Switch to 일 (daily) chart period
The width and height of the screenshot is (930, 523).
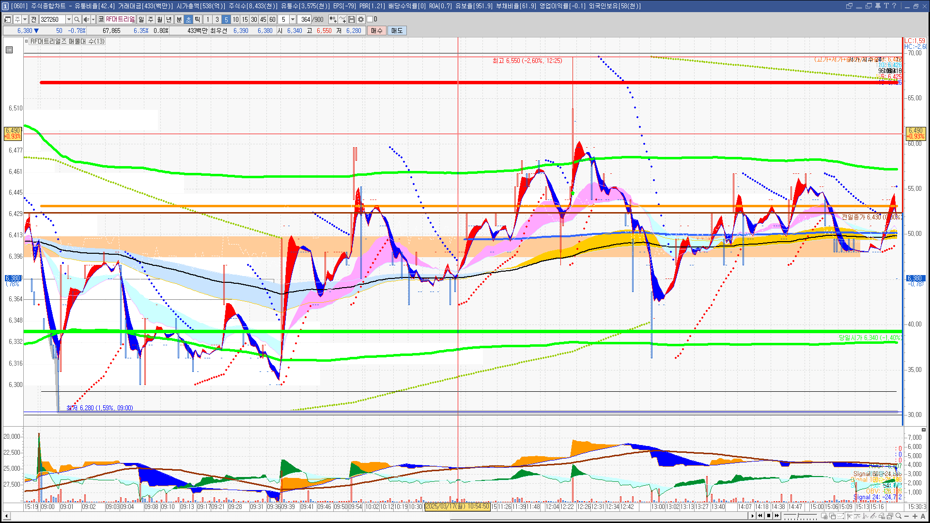pyautogui.click(x=141, y=19)
